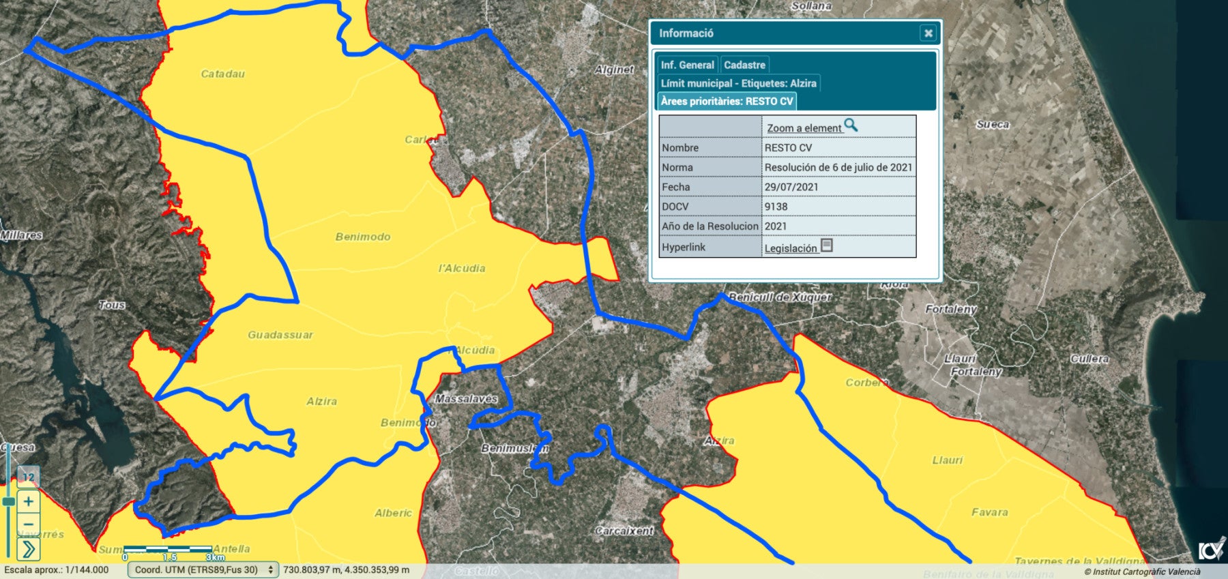
Task: Click the Catadau label on the map
Action: point(222,74)
